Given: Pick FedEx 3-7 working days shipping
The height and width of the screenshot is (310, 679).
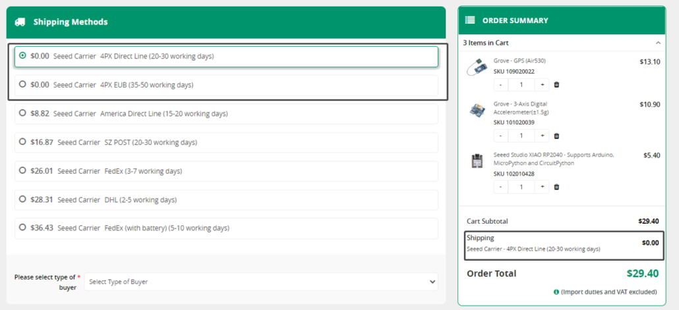Looking at the screenshot, I should (23, 170).
